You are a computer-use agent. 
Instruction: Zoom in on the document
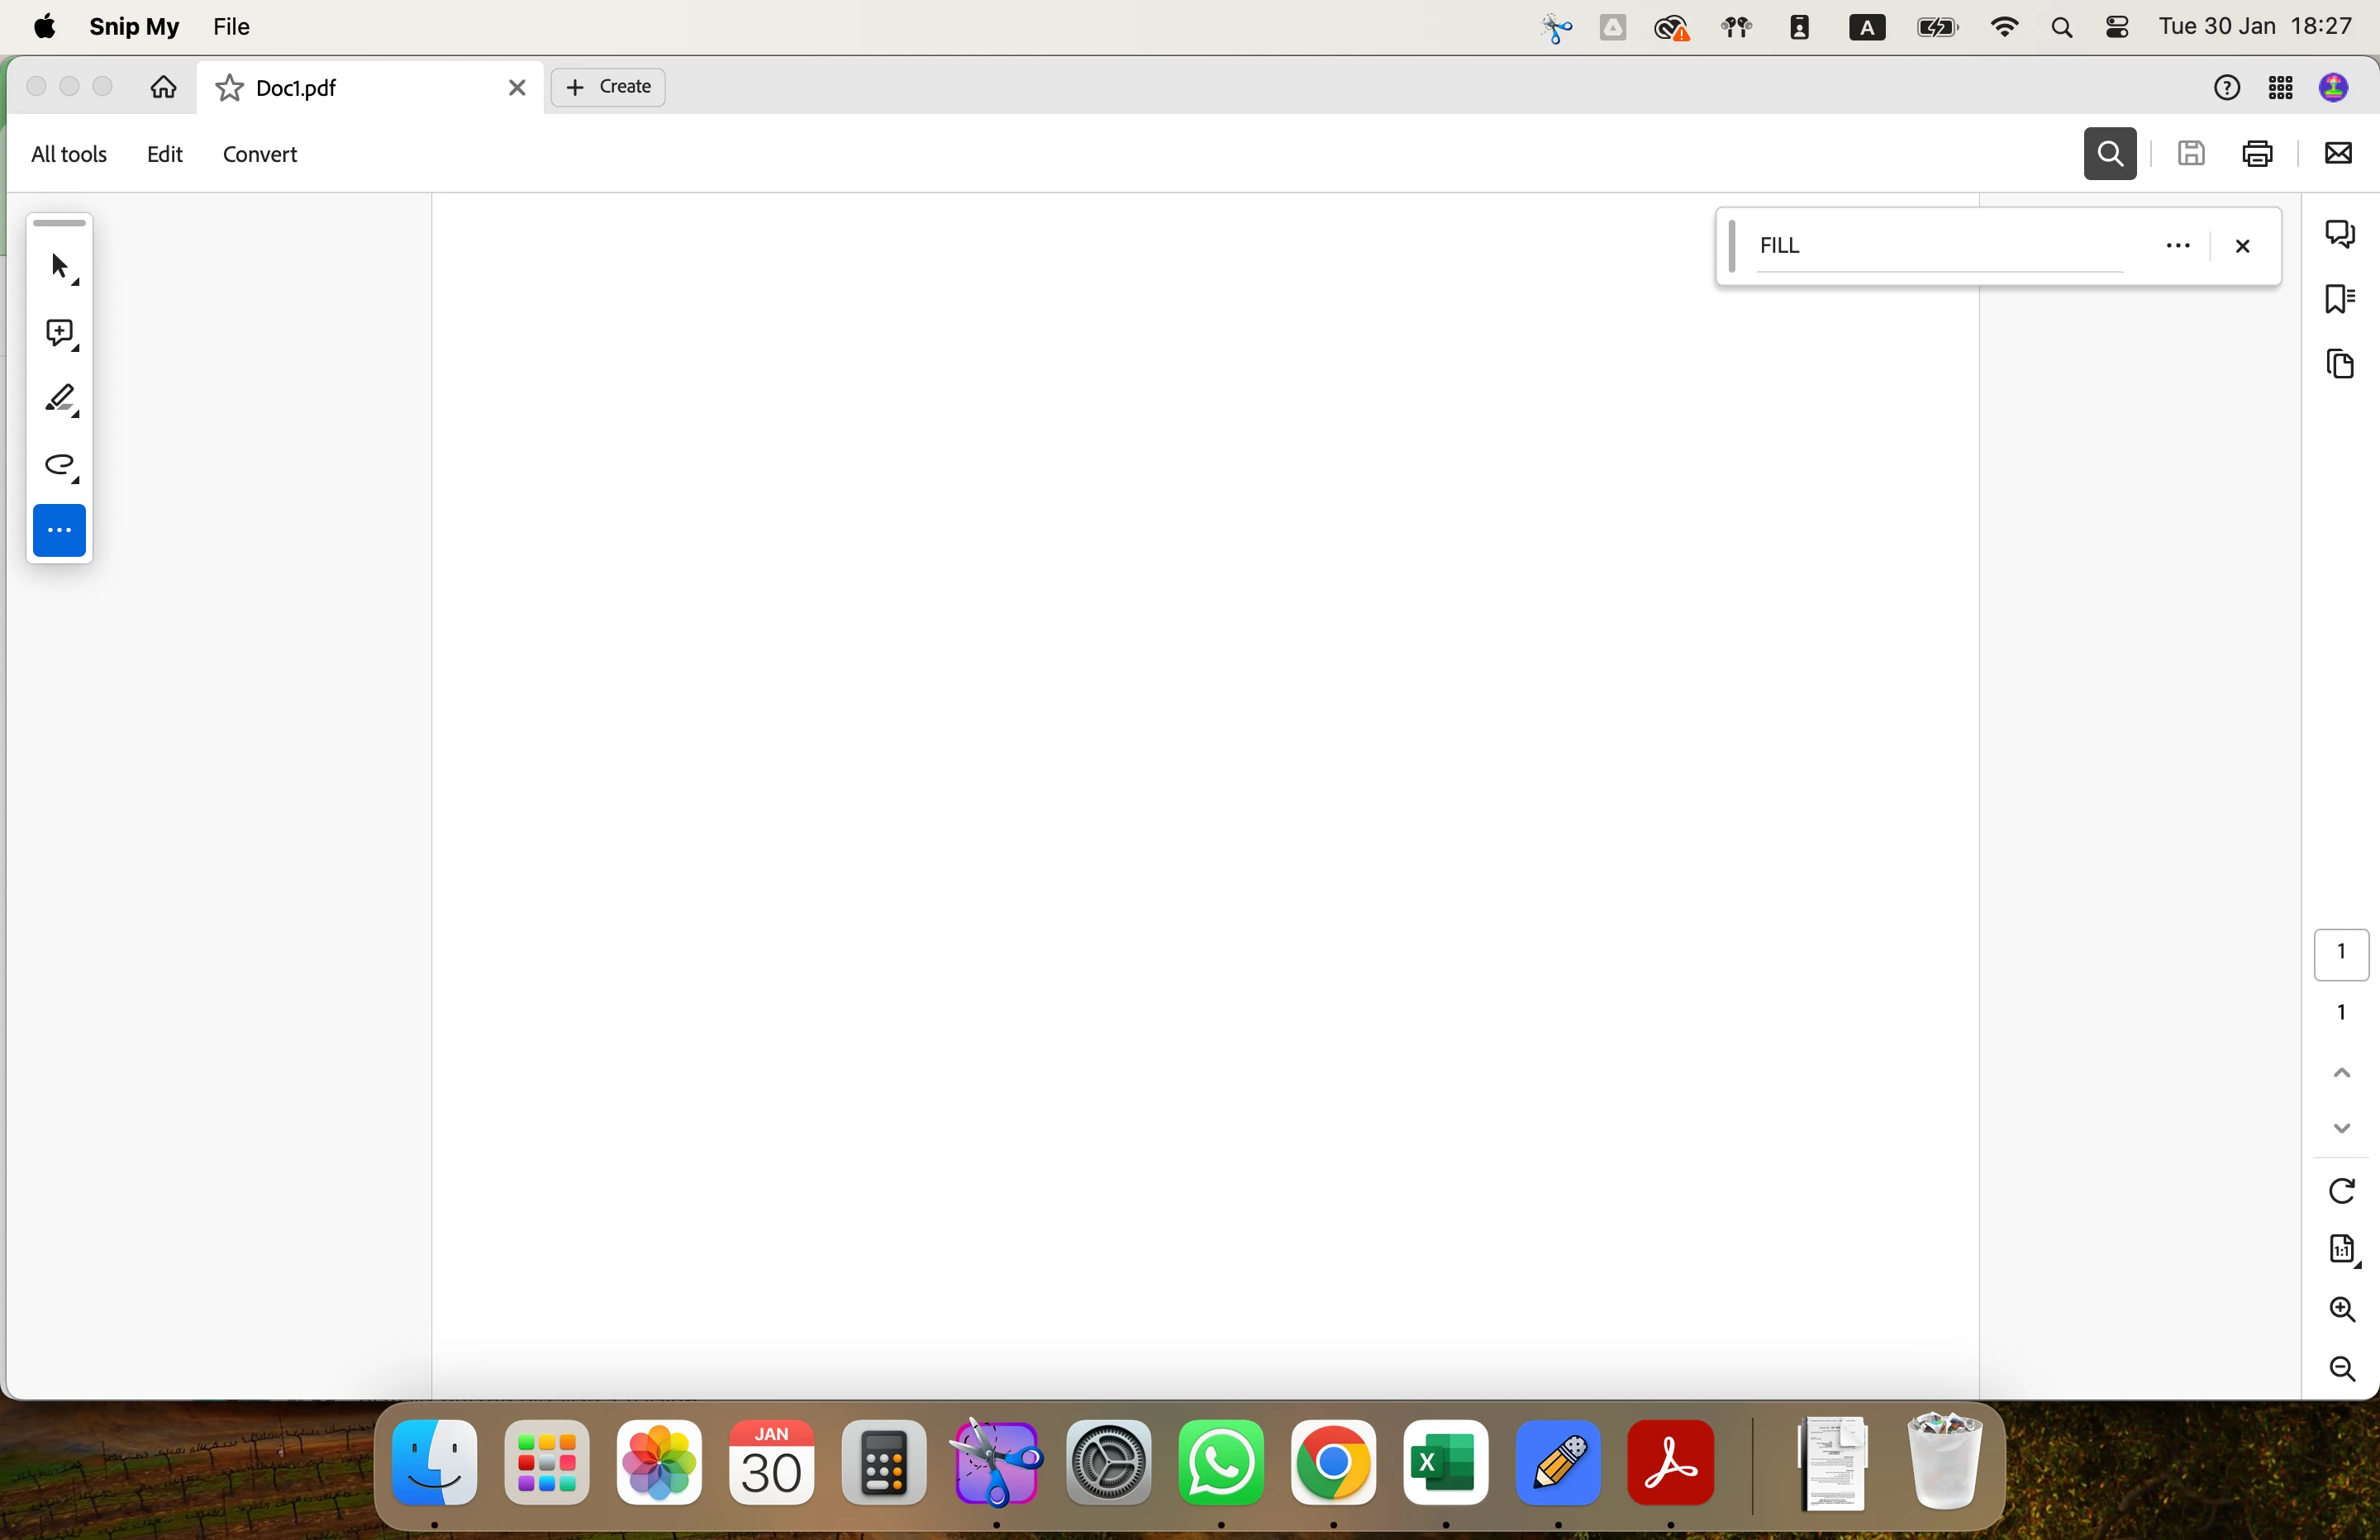(2342, 1309)
